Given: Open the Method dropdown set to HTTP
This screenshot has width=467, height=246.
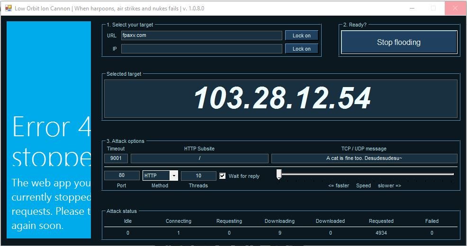Looking at the screenshot, I should 174,176.
